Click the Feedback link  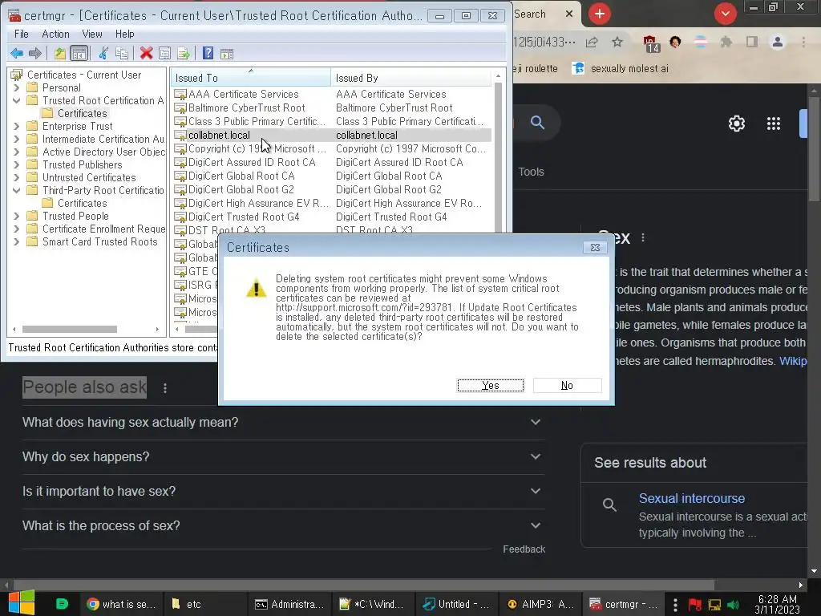524,549
